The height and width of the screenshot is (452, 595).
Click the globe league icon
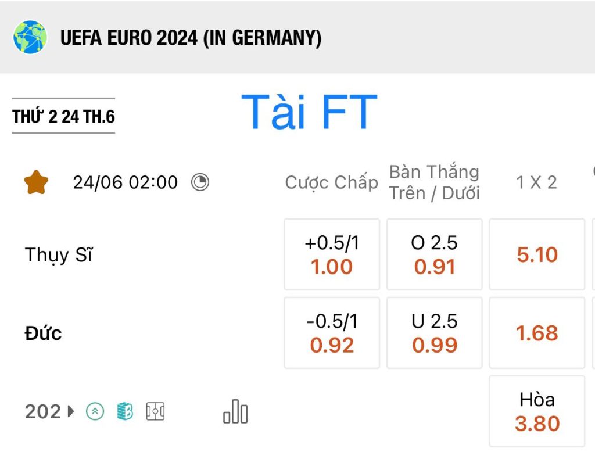click(x=30, y=37)
